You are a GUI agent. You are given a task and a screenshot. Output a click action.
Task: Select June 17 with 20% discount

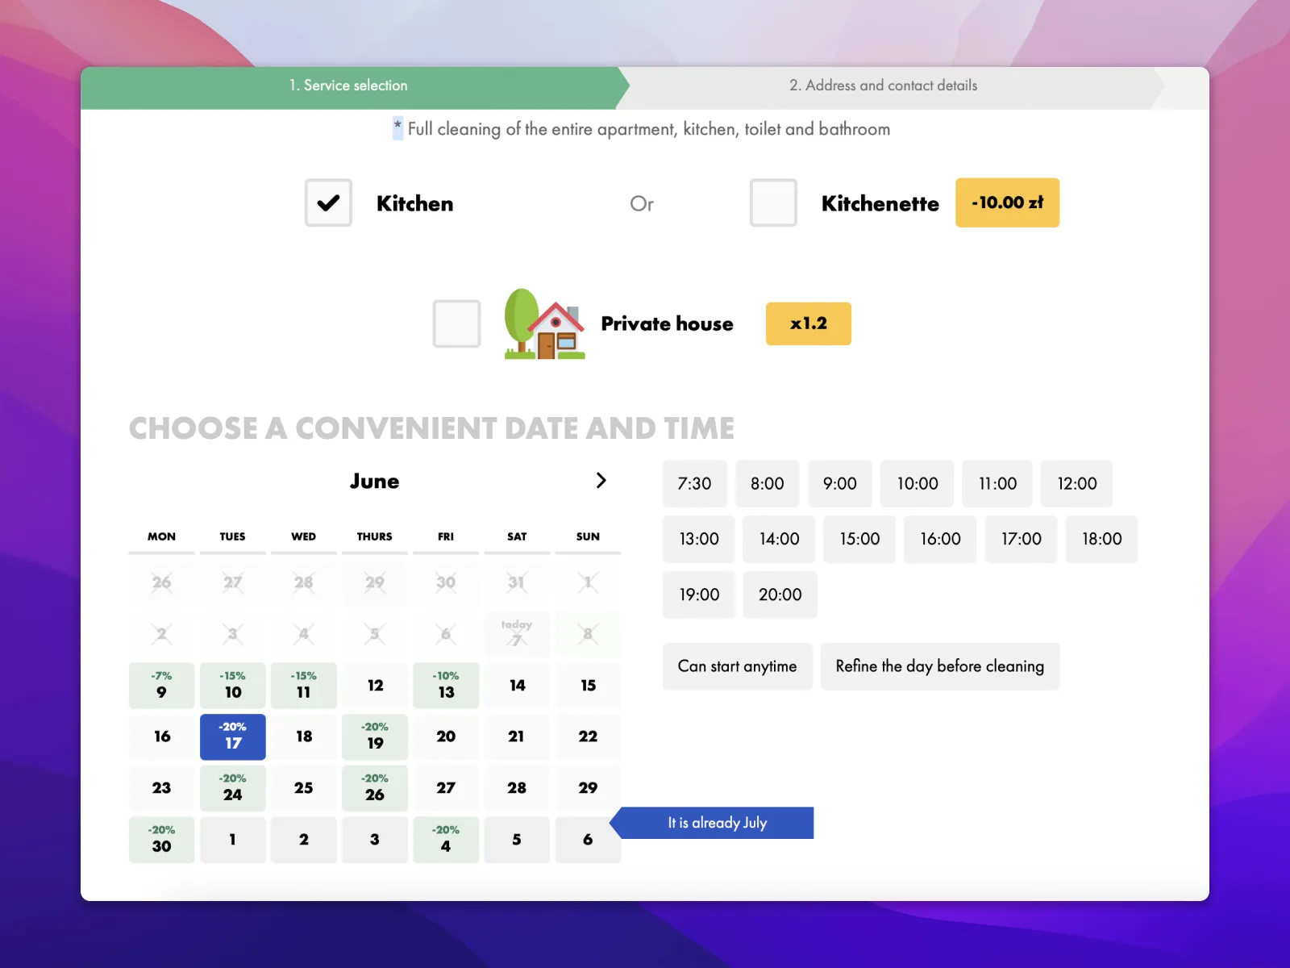(x=233, y=736)
